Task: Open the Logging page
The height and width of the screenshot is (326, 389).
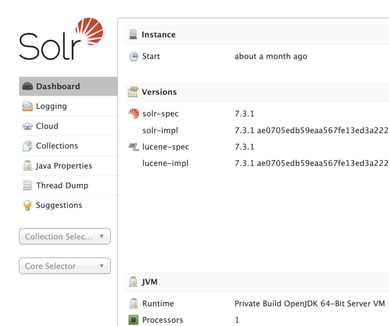Action: click(x=68, y=106)
